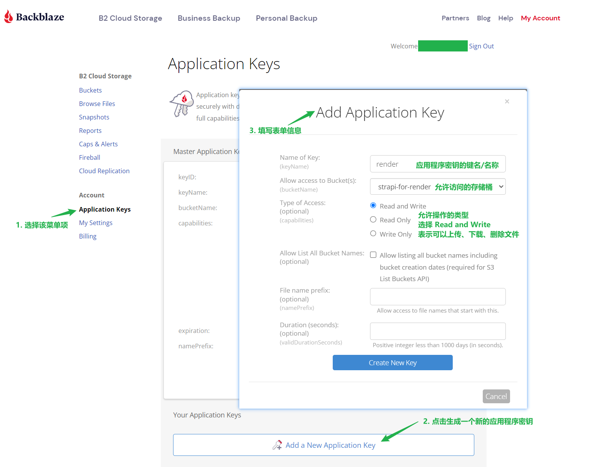Go to the Partners page

pos(455,18)
